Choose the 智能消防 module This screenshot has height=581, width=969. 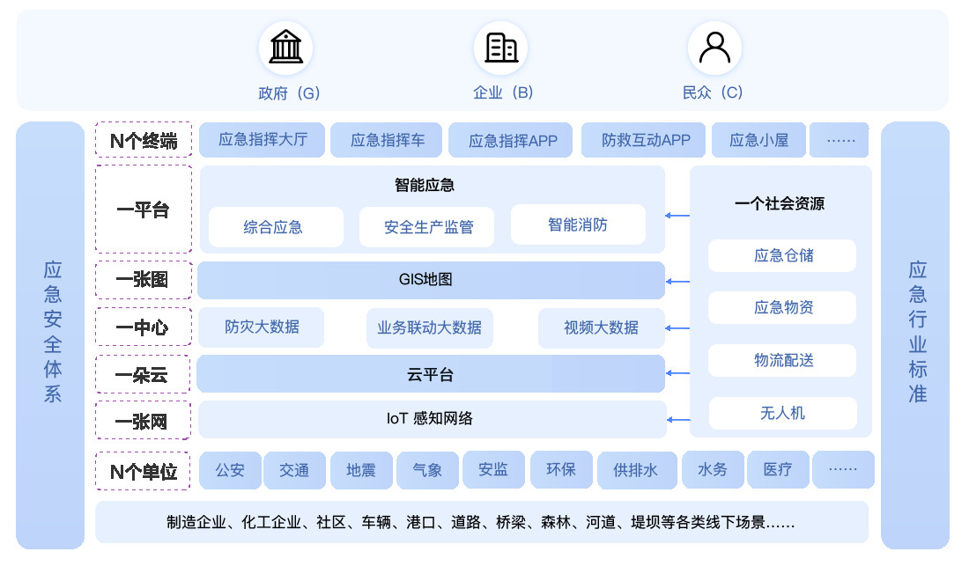[579, 224]
